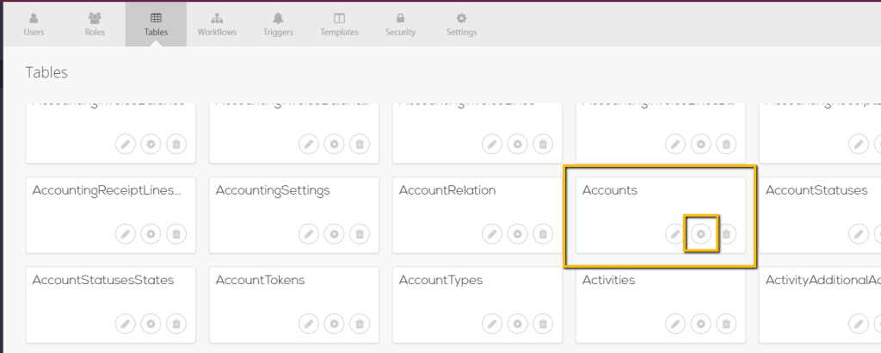Edit the AccountingSettings table with pencil icon
The width and height of the screenshot is (881, 353).
tap(309, 233)
